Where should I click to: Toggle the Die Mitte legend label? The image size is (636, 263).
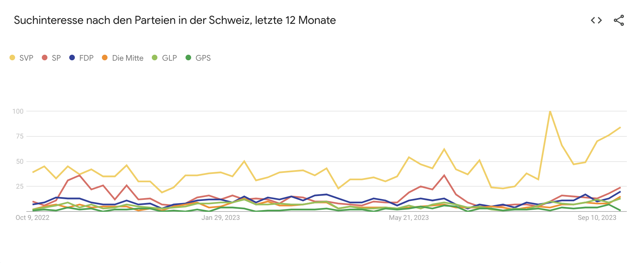point(128,58)
